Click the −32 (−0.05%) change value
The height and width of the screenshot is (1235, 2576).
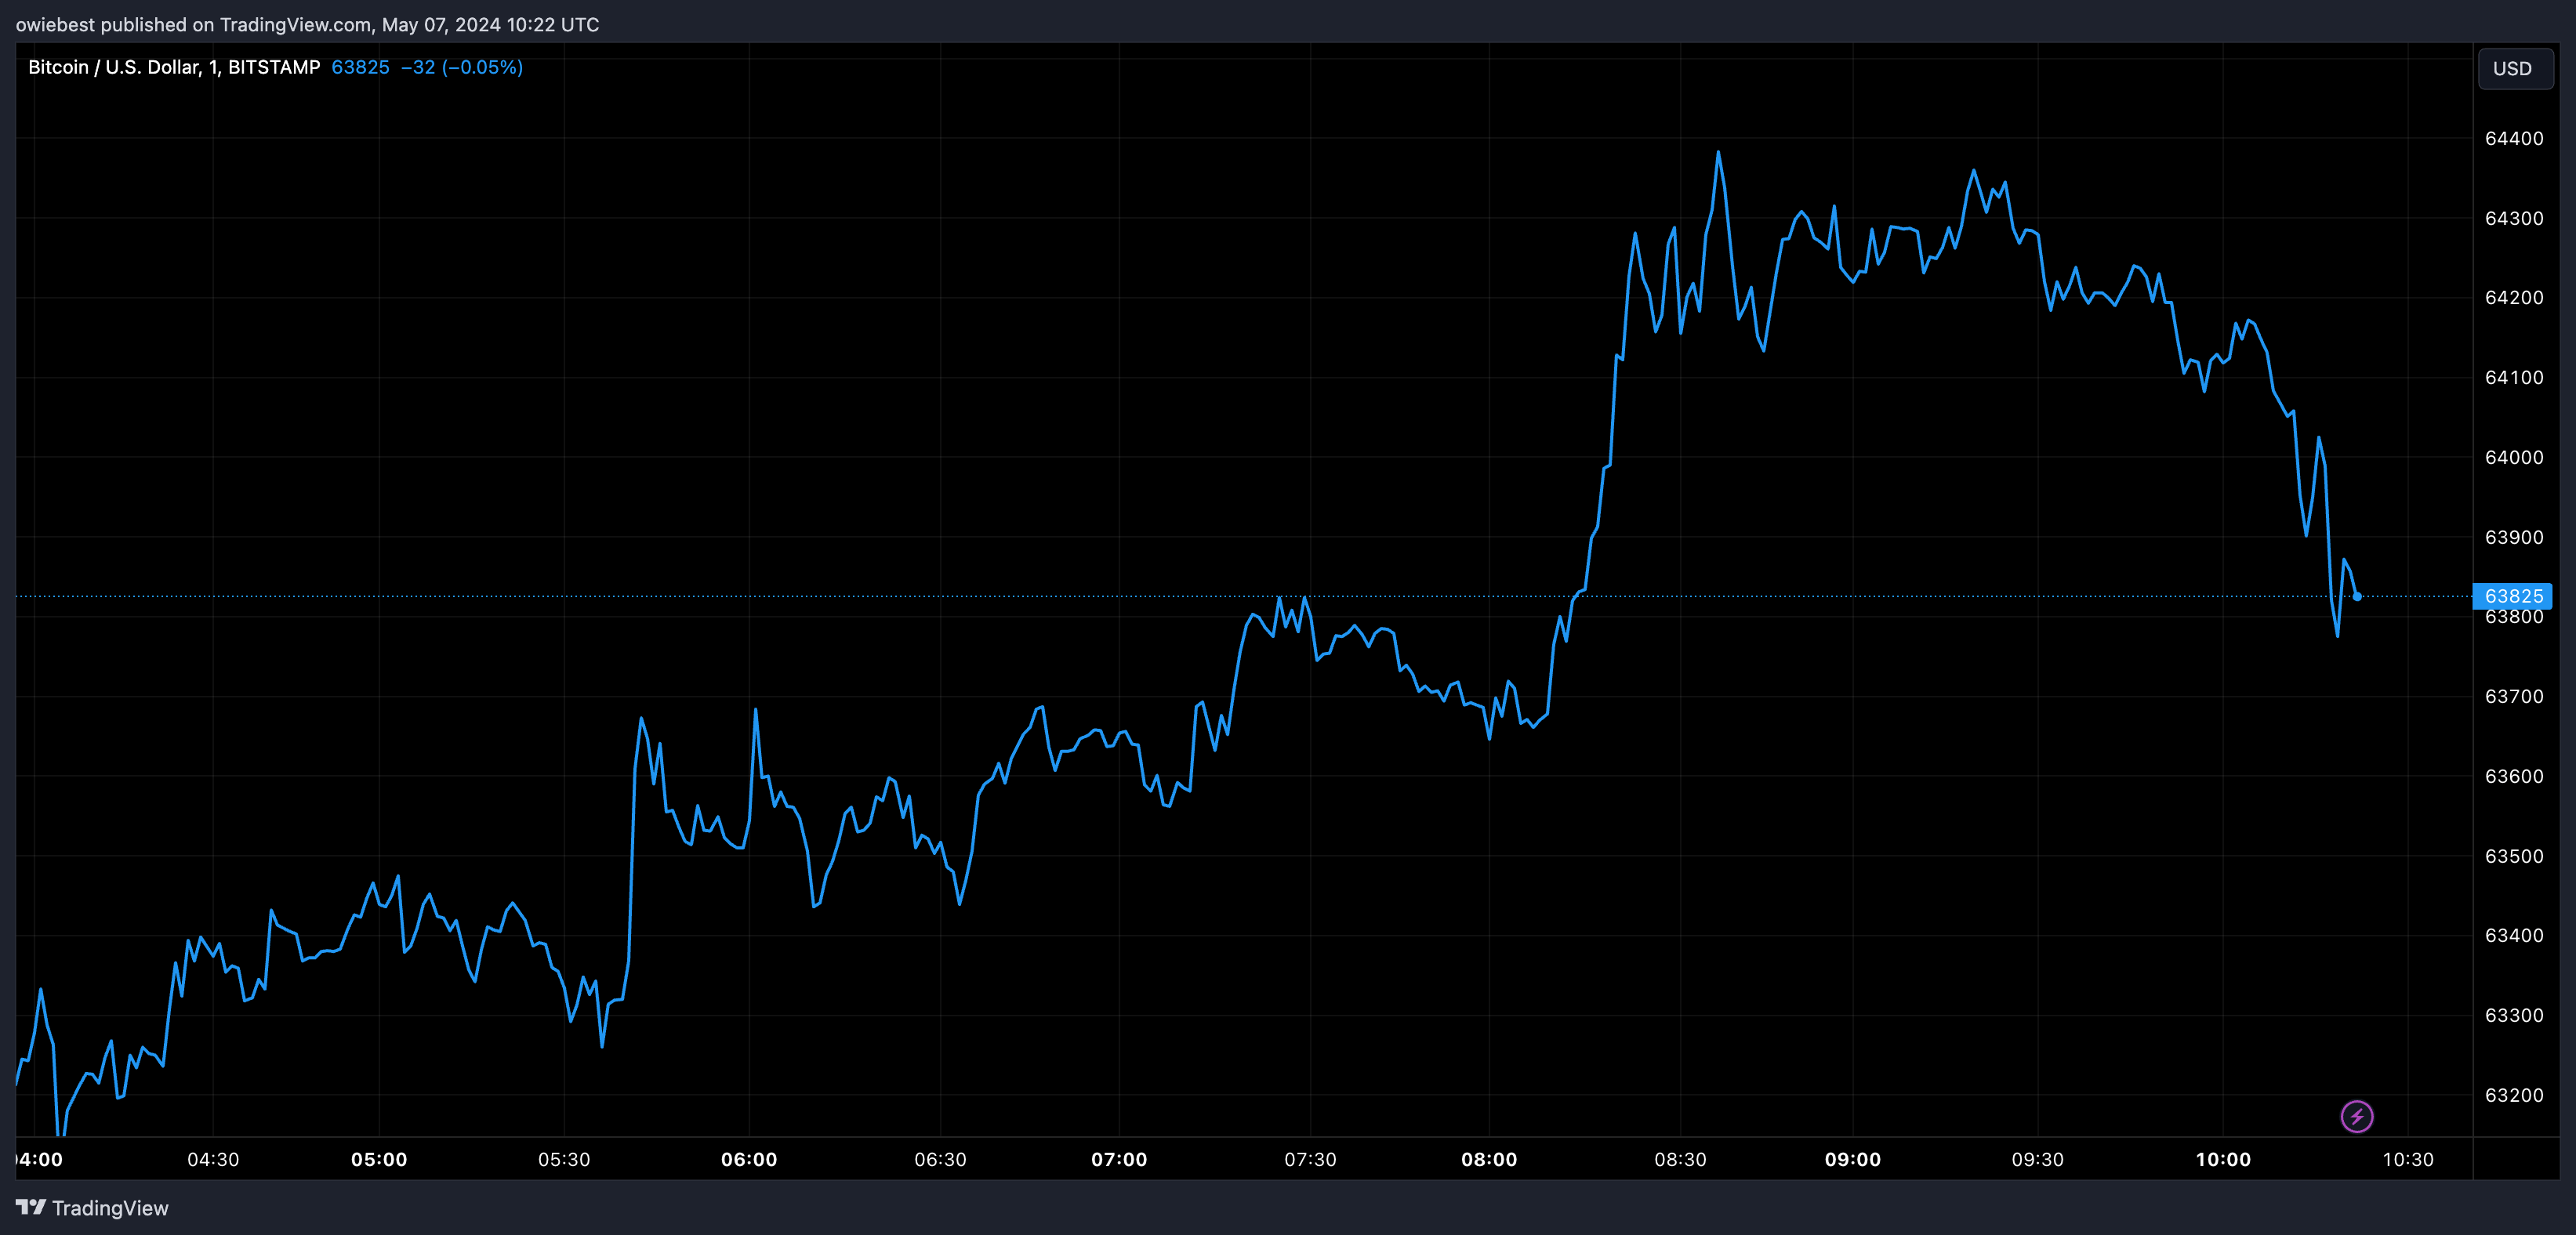point(462,67)
